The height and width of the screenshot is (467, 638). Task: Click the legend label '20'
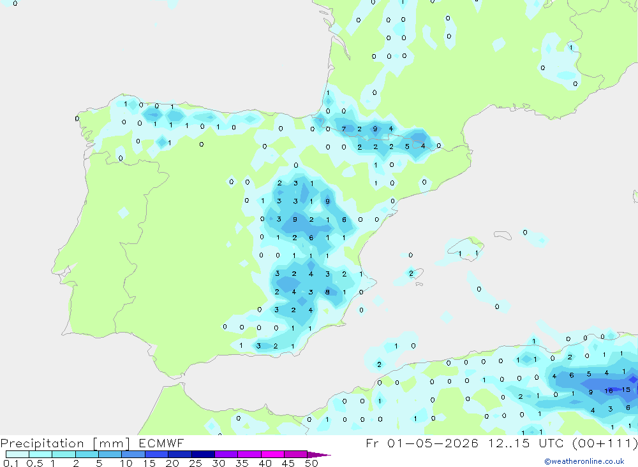point(172,463)
